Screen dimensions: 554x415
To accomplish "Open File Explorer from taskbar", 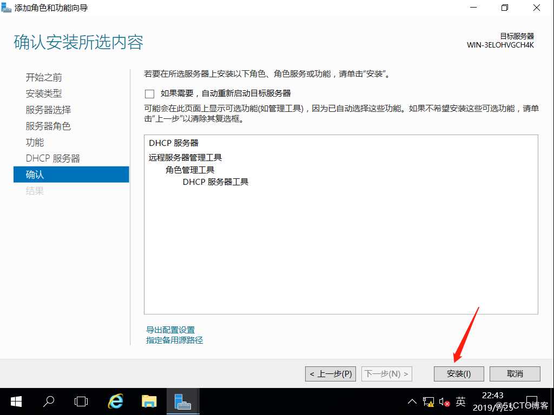I will coord(149,401).
